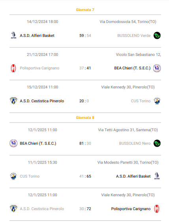
Task: Open the Giornata 7 header
Action: coord(85,10)
